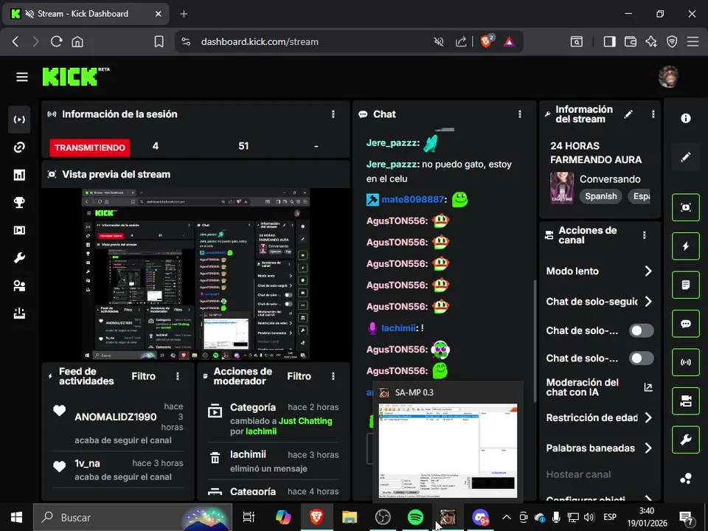Open Acciones de canal three-dot menu
Viewport: 708px width, 531px height.
644,235
